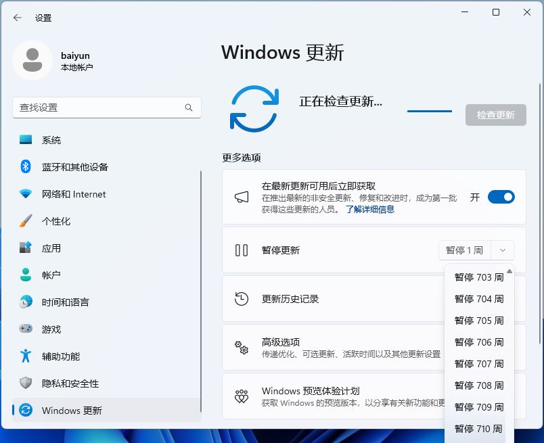
Task: Choose 暂停 710 周 at list bottom
Action: pos(479,429)
